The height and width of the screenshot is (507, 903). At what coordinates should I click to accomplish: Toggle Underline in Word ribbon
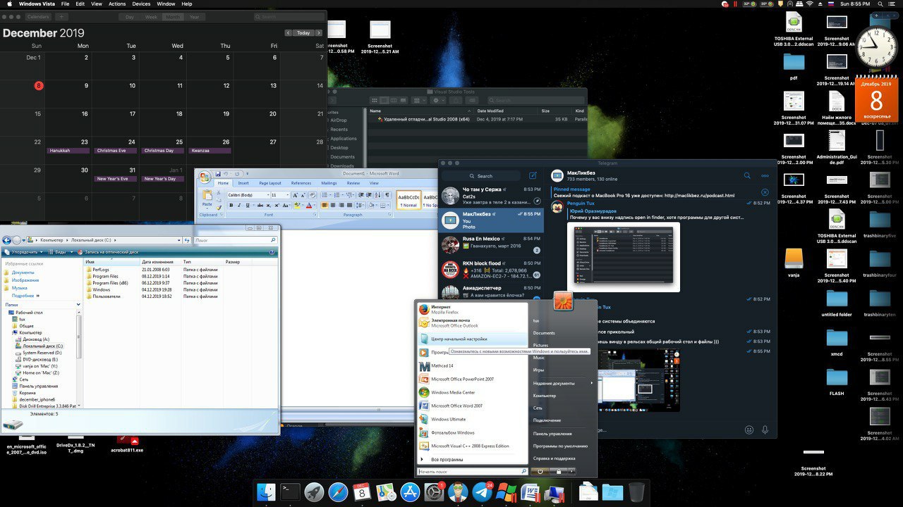coord(248,205)
